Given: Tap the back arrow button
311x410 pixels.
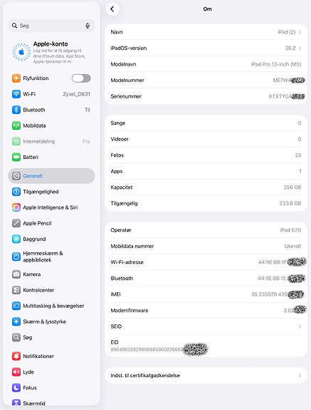Looking at the screenshot, I should click(x=112, y=9).
